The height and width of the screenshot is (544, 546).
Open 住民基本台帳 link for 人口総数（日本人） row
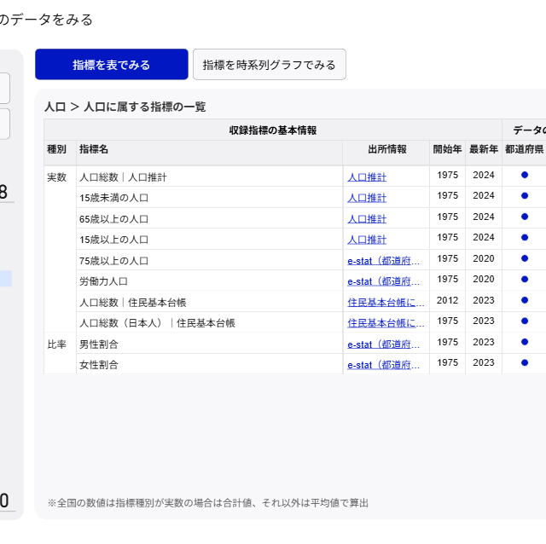(386, 323)
